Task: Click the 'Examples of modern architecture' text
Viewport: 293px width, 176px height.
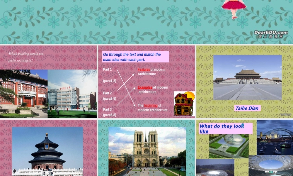Action: 153,89
